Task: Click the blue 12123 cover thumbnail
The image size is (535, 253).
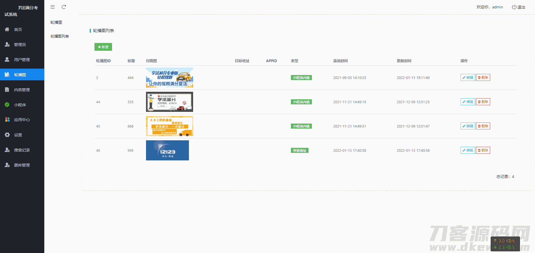Action: tap(167, 150)
